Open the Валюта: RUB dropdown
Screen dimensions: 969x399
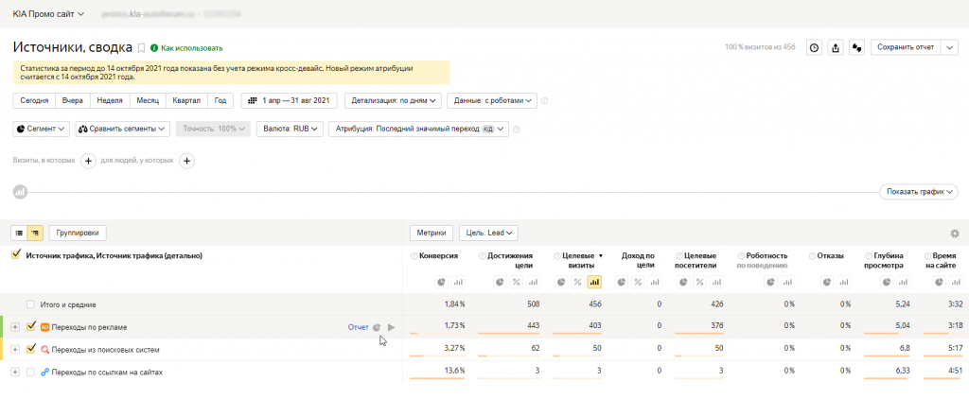(x=291, y=129)
